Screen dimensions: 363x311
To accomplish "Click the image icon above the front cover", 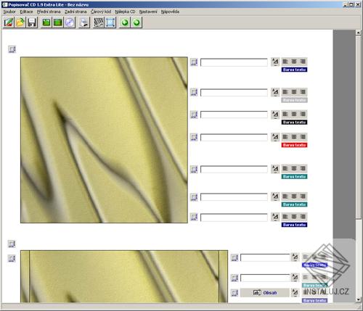I will pyautogui.click(x=12, y=49).
